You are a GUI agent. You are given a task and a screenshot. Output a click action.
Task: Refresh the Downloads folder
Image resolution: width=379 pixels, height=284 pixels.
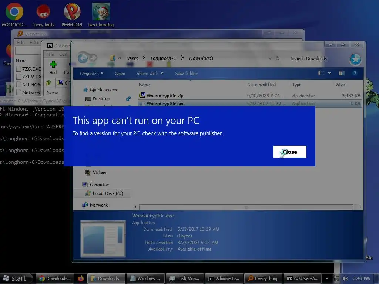tap(278, 58)
